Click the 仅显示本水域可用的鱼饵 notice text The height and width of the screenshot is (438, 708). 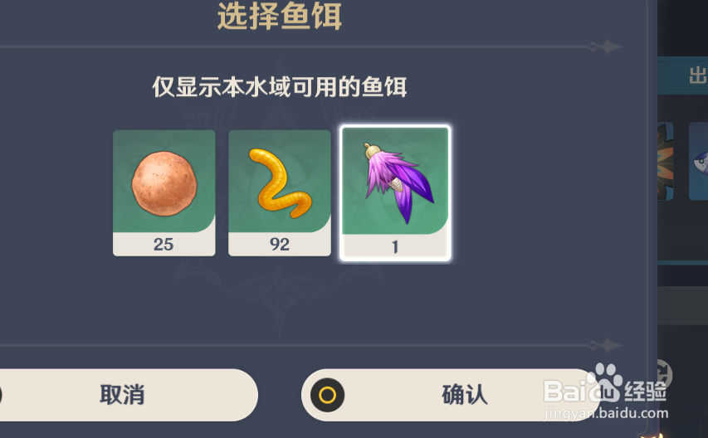click(x=280, y=87)
